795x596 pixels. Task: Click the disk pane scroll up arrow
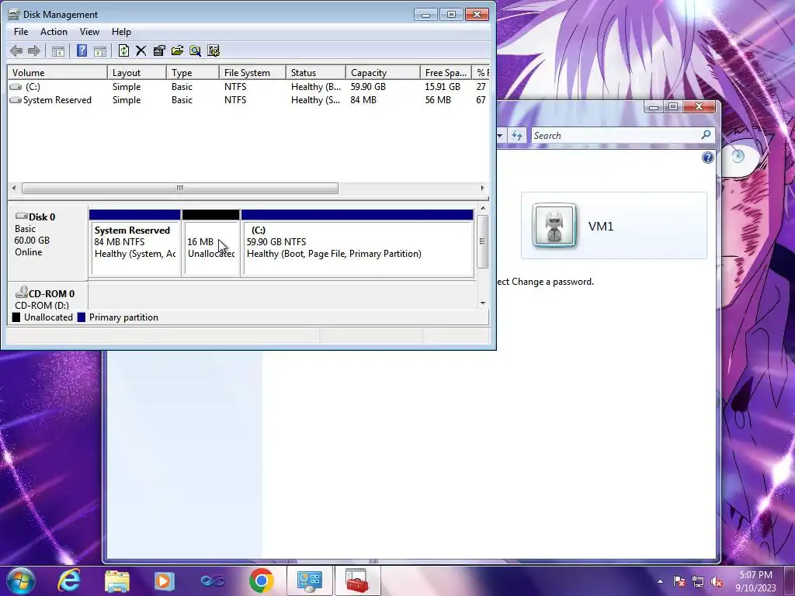point(483,208)
